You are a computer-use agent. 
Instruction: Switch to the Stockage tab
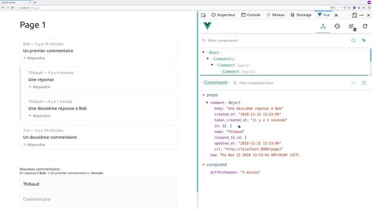(x=301, y=15)
